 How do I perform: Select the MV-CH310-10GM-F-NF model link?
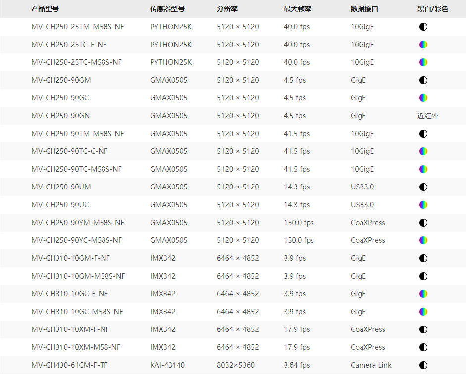pyautogui.click(x=70, y=258)
